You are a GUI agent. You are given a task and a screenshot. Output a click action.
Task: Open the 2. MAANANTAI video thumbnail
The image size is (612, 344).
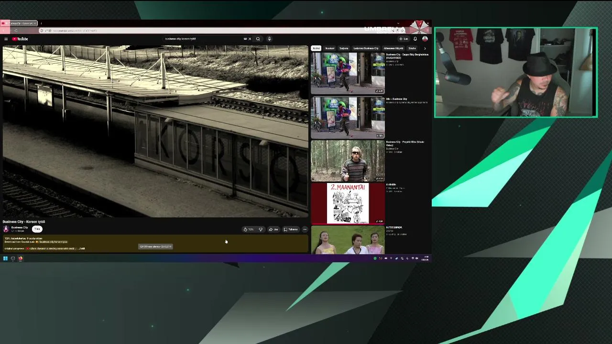point(348,204)
